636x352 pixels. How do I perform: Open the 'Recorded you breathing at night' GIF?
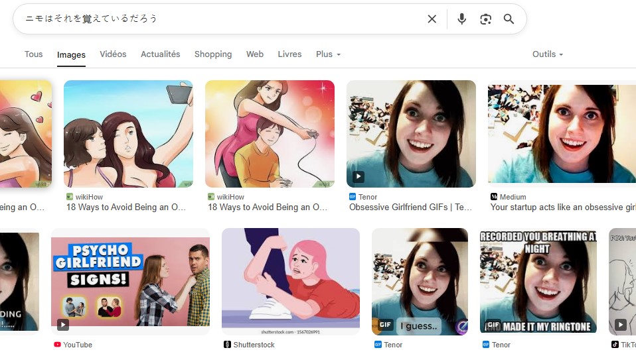[x=538, y=282]
